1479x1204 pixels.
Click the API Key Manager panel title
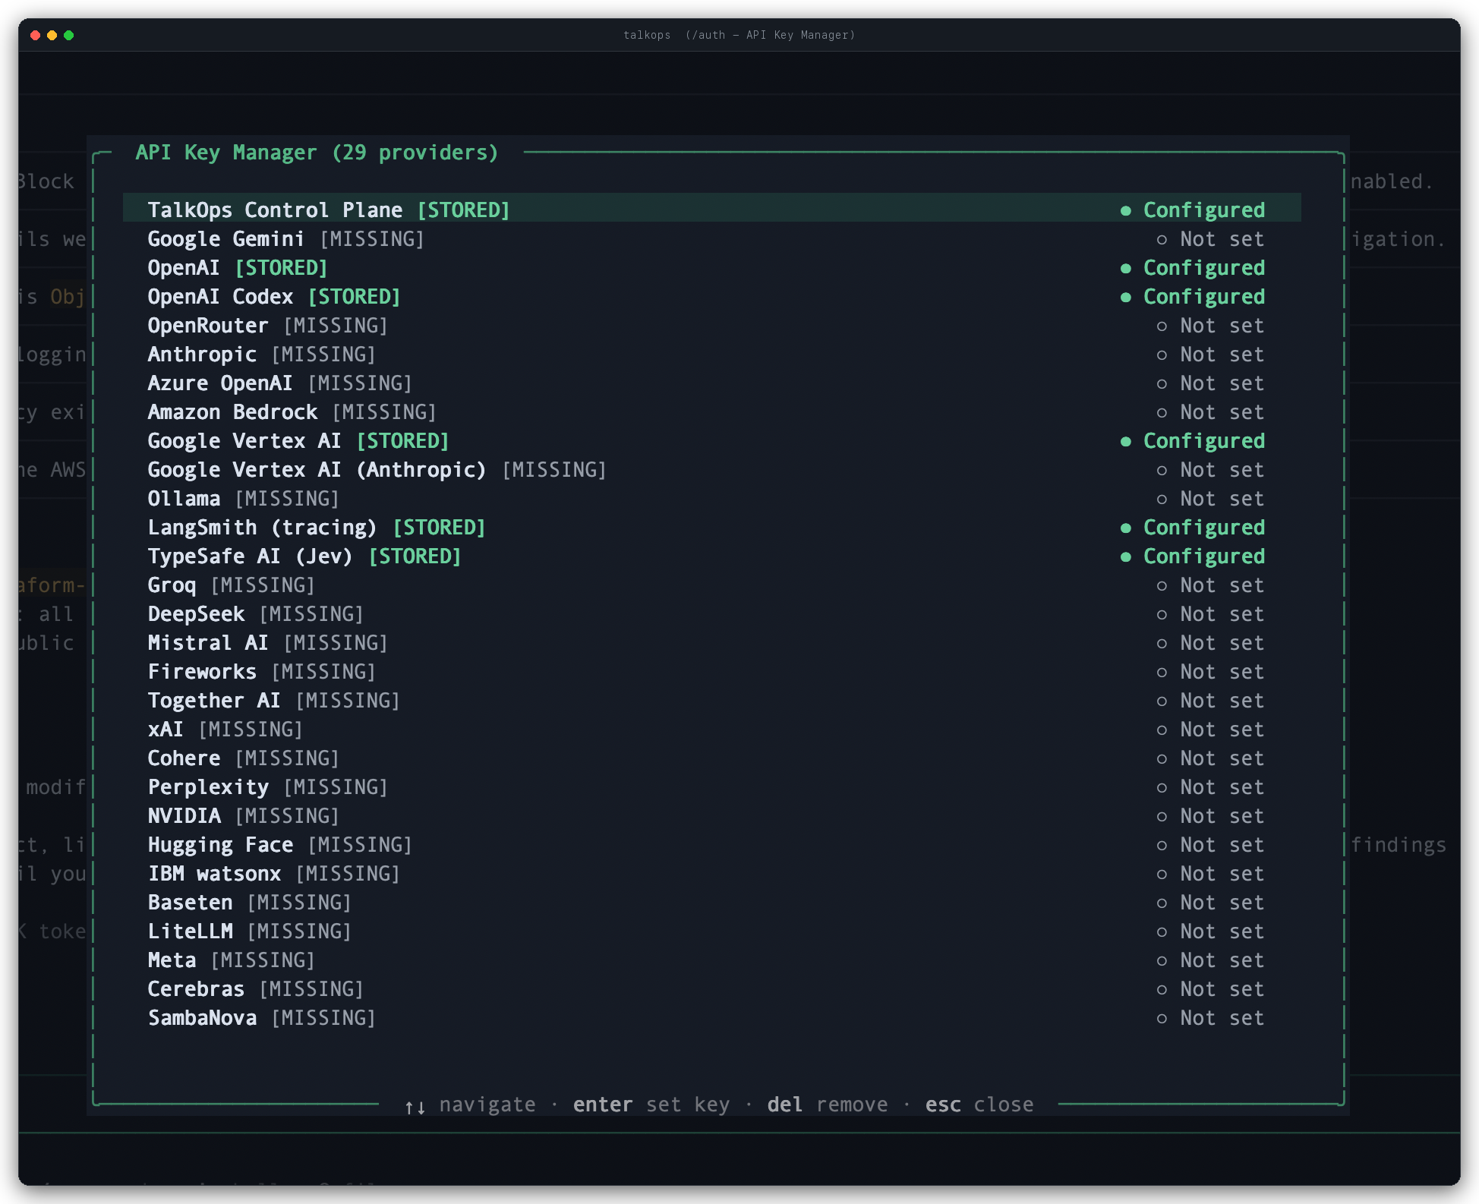click(x=317, y=153)
